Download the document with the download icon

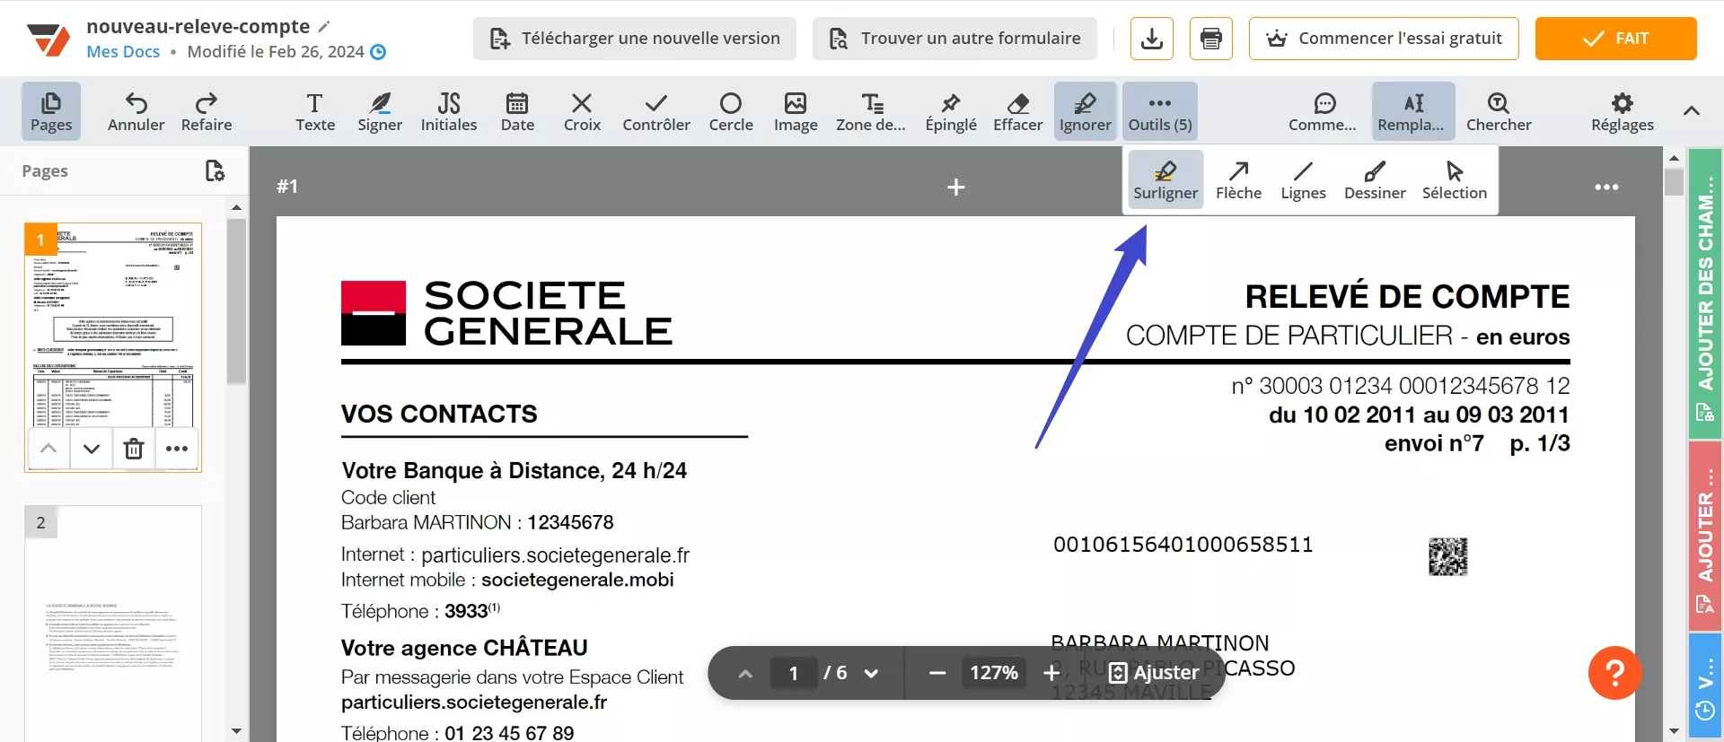tap(1152, 39)
